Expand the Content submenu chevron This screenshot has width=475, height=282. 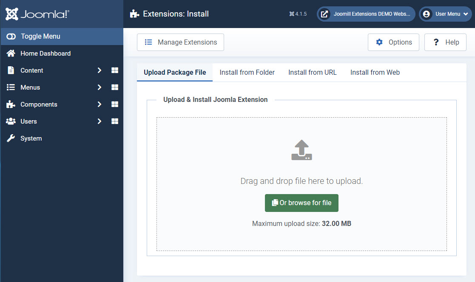tap(100, 70)
